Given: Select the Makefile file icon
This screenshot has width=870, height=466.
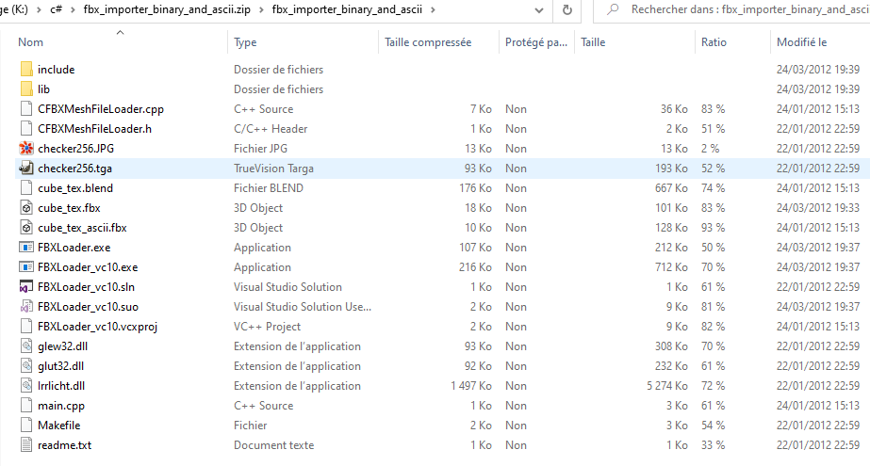Looking at the screenshot, I should click(x=26, y=426).
